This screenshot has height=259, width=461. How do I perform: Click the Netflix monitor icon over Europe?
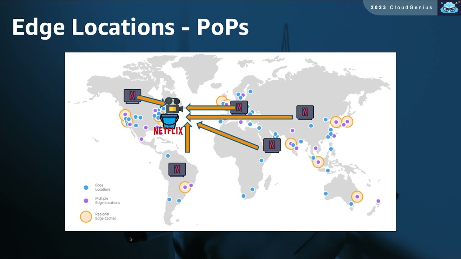[239, 107]
